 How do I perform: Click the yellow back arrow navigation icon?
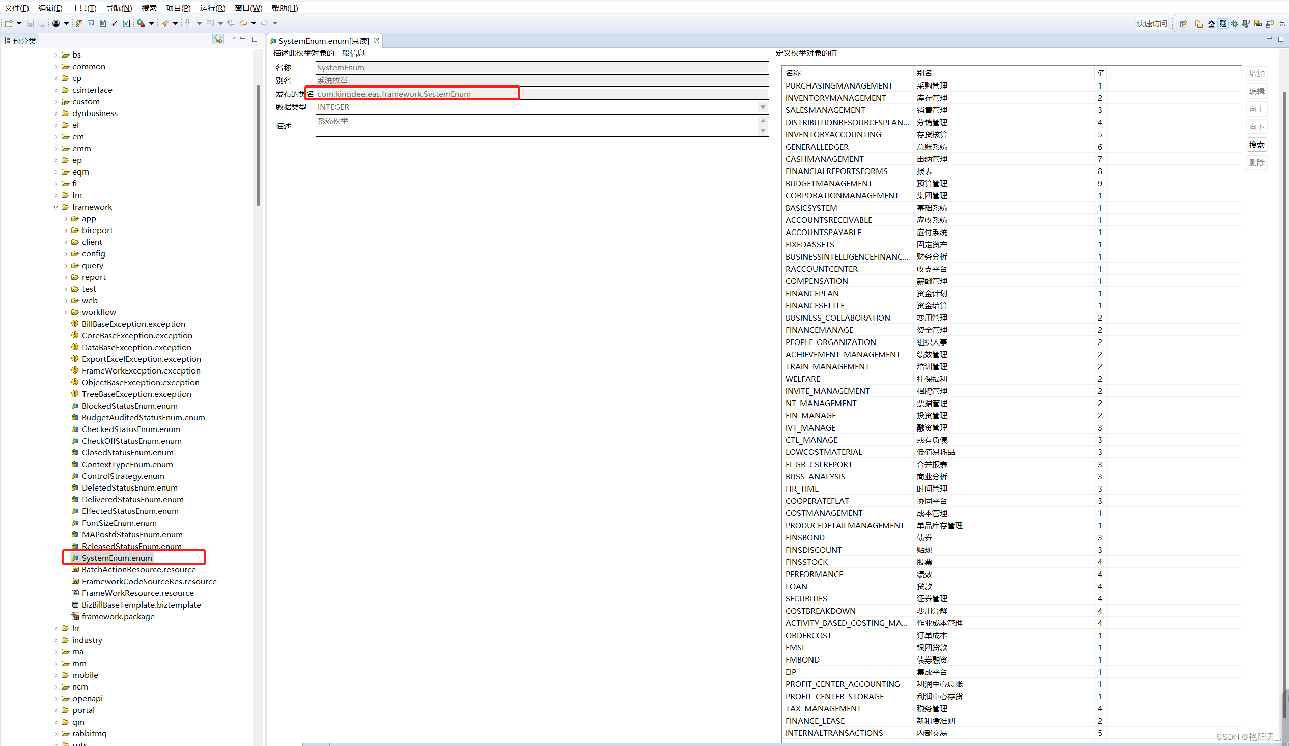(243, 23)
